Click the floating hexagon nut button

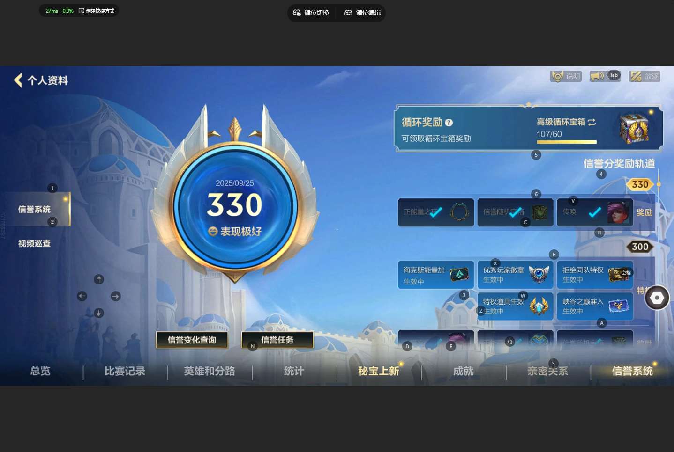point(657,298)
